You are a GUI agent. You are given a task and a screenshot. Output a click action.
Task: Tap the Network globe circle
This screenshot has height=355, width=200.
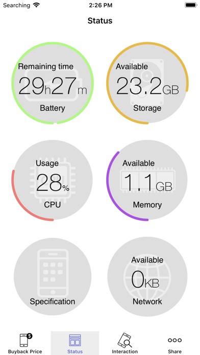147,276
